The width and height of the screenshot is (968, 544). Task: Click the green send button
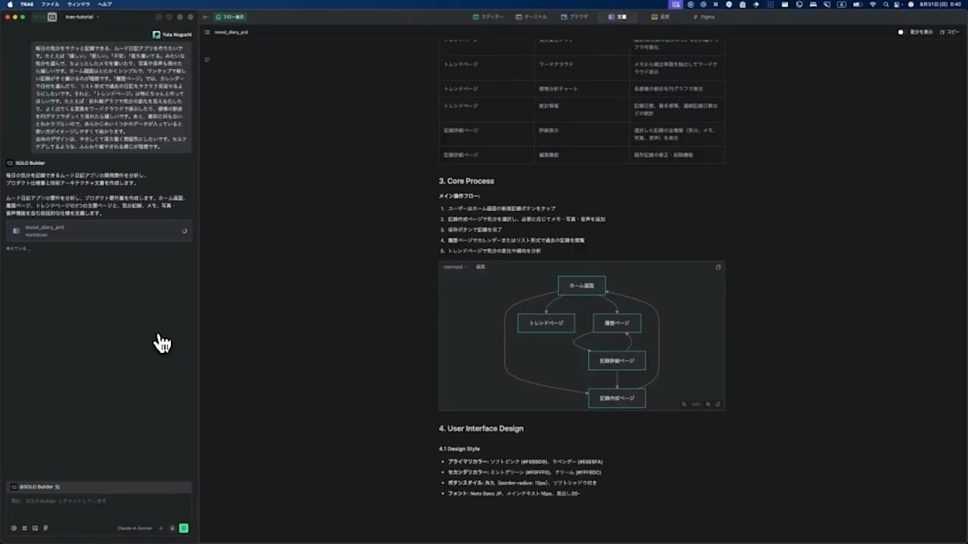click(x=184, y=528)
